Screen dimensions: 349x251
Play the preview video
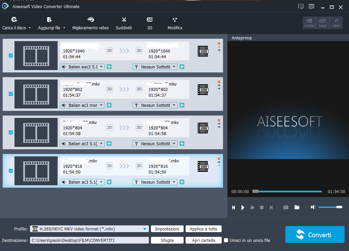243,208
